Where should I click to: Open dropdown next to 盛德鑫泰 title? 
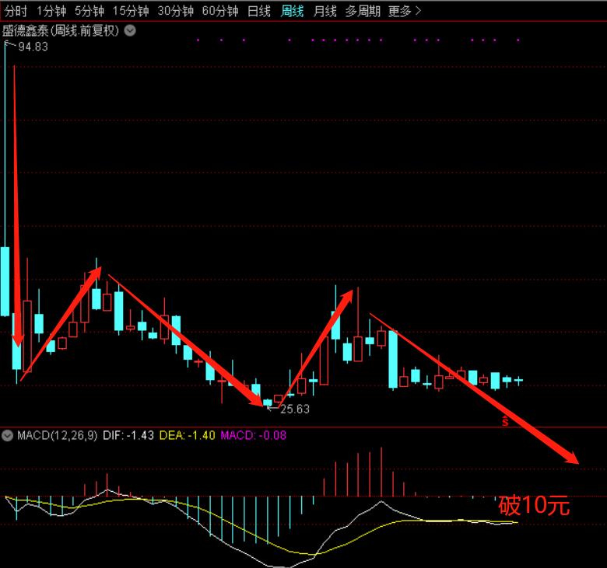(x=130, y=30)
